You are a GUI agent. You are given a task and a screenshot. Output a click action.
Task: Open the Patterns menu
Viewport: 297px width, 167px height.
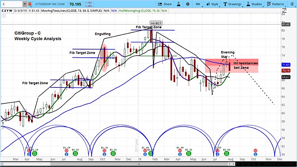click(x=276, y=4)
